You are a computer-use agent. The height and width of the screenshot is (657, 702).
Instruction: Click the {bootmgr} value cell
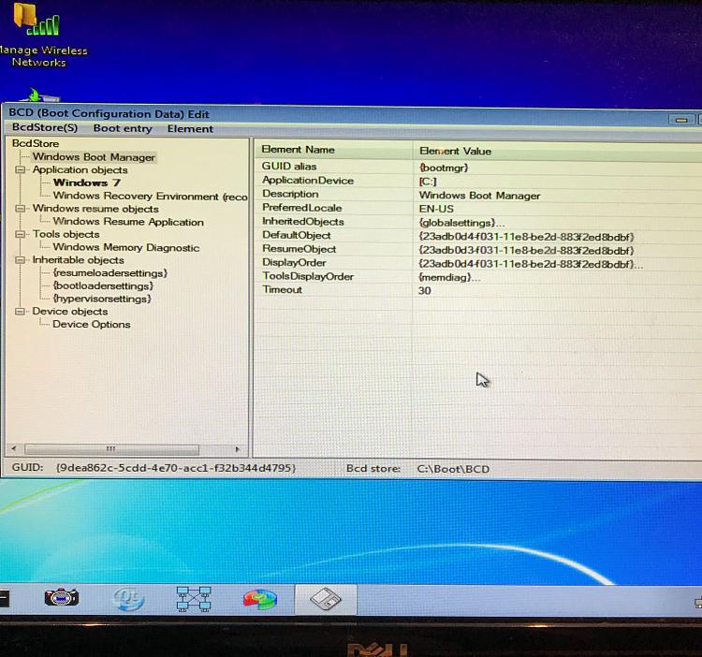pos(444,168)
